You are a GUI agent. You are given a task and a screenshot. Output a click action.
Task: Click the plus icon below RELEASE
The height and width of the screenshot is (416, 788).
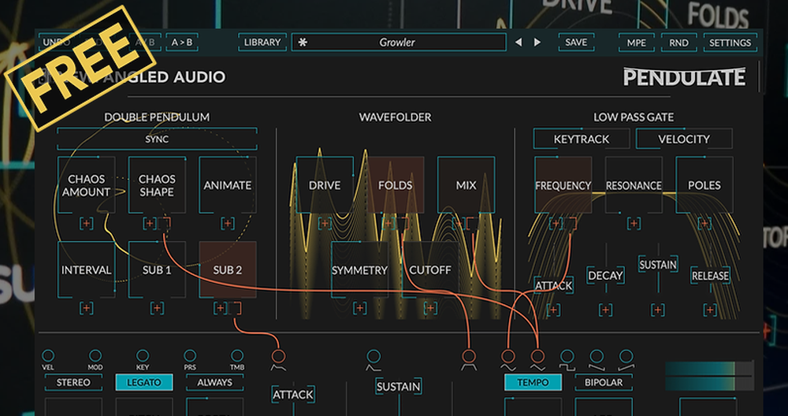[710, 310]
